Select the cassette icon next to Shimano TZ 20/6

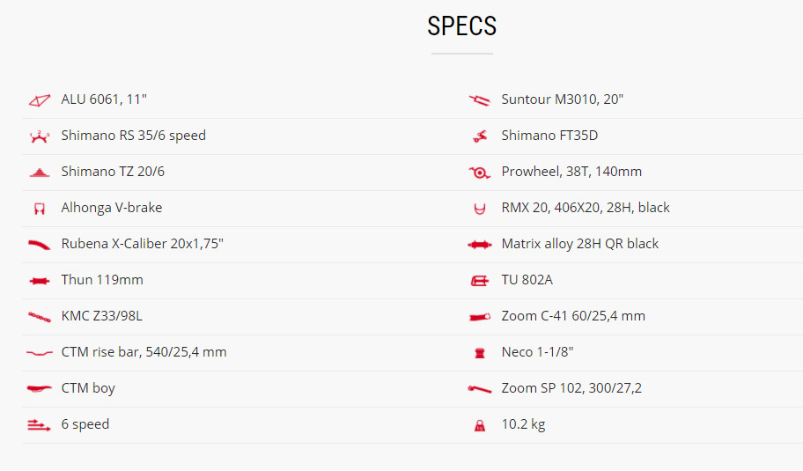click(40, 173)
